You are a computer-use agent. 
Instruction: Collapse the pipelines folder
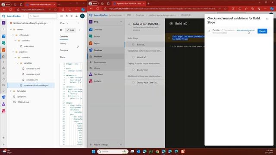(13, 52)
